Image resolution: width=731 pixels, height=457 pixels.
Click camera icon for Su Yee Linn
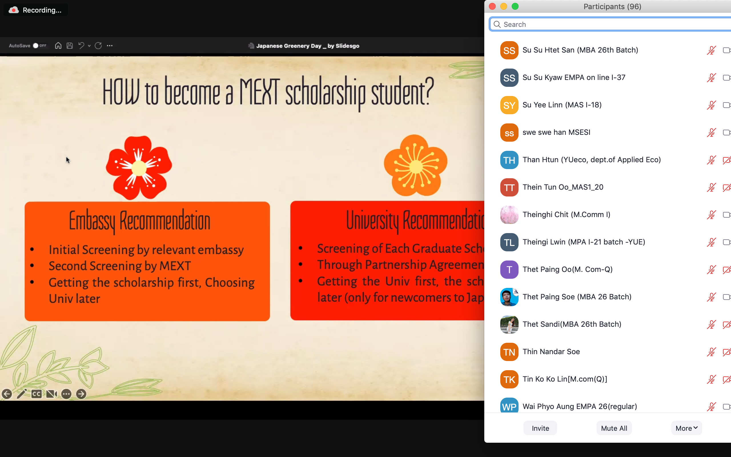[x=726, y=105]
